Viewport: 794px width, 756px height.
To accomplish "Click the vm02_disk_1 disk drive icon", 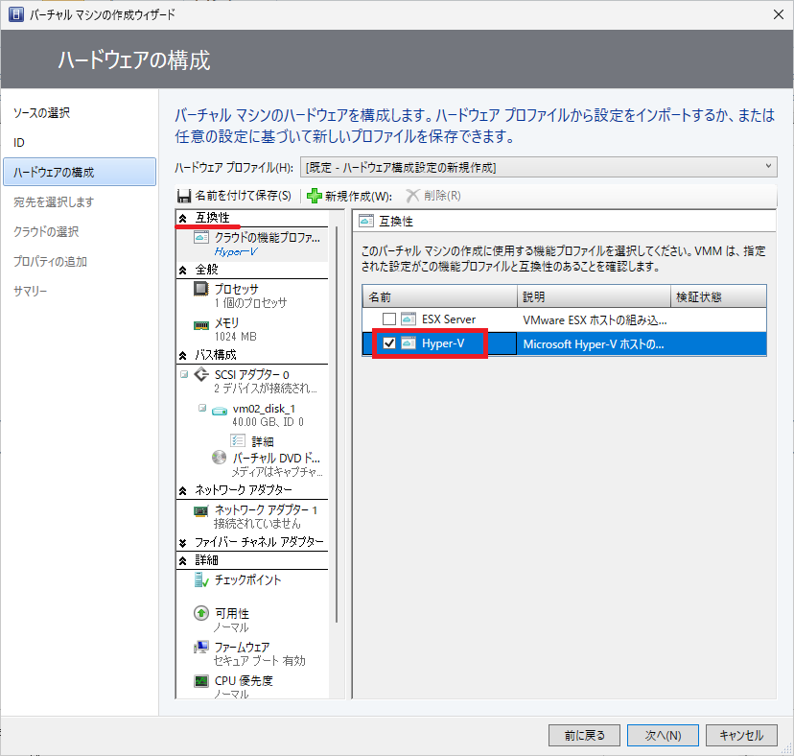I will click(x=220, y=411).
